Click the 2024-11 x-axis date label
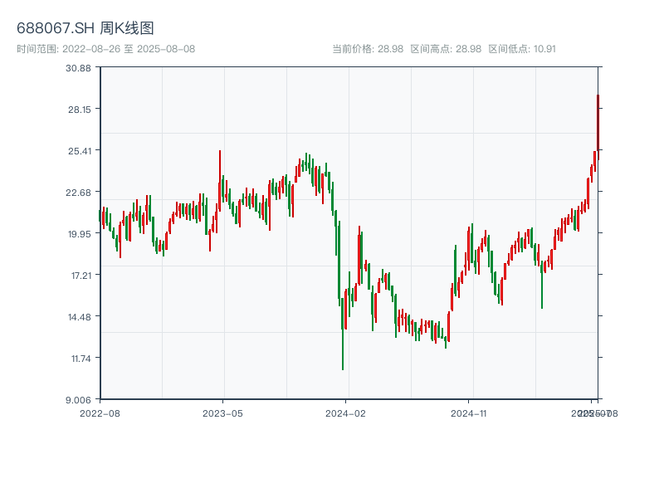This screenshot has width=664, height=498. click(469, 413)
